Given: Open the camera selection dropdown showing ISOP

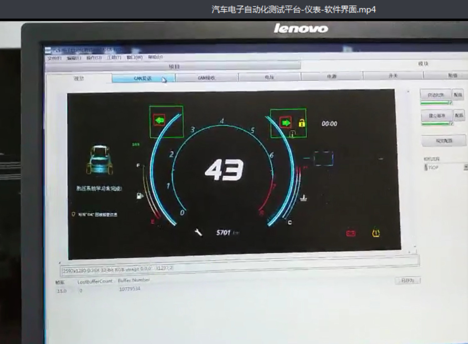Looking at the screenshot, I should tap(446, 167).
